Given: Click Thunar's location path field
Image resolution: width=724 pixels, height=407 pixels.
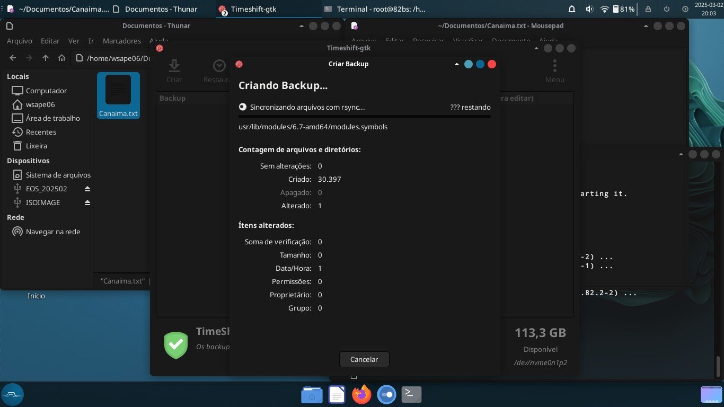Looking at the screenshot, I should tap(110, 58).
